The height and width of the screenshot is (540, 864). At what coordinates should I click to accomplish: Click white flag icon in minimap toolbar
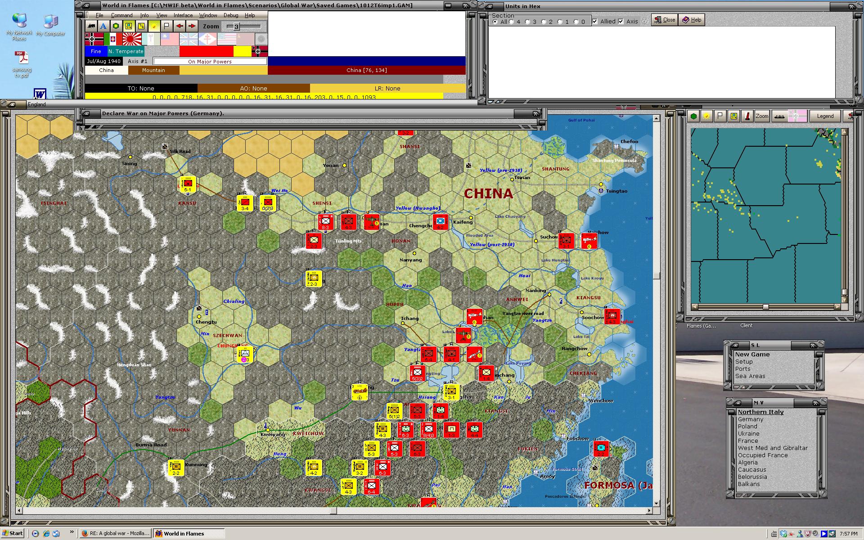tap(720, 116)
